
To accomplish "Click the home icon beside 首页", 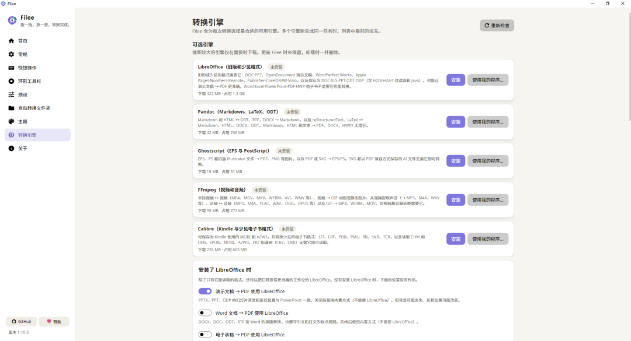I will tap(11, 41).
